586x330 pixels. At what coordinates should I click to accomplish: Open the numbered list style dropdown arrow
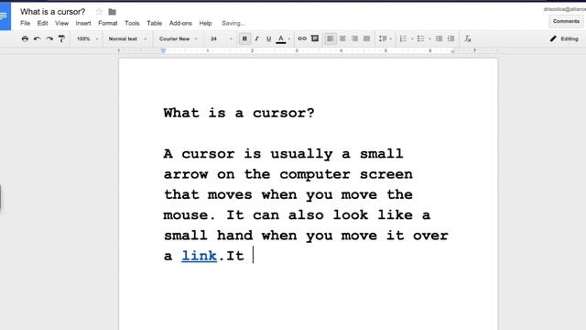tap(412, 38)
